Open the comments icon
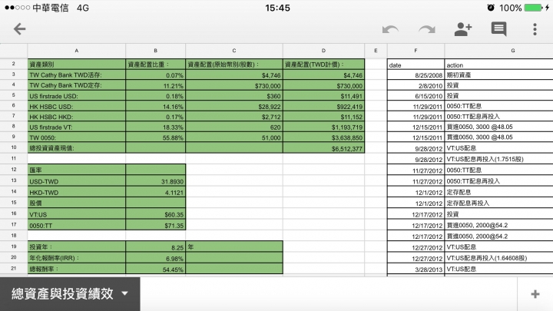Viewport: 553px width, 311px height. click(498, 29)
